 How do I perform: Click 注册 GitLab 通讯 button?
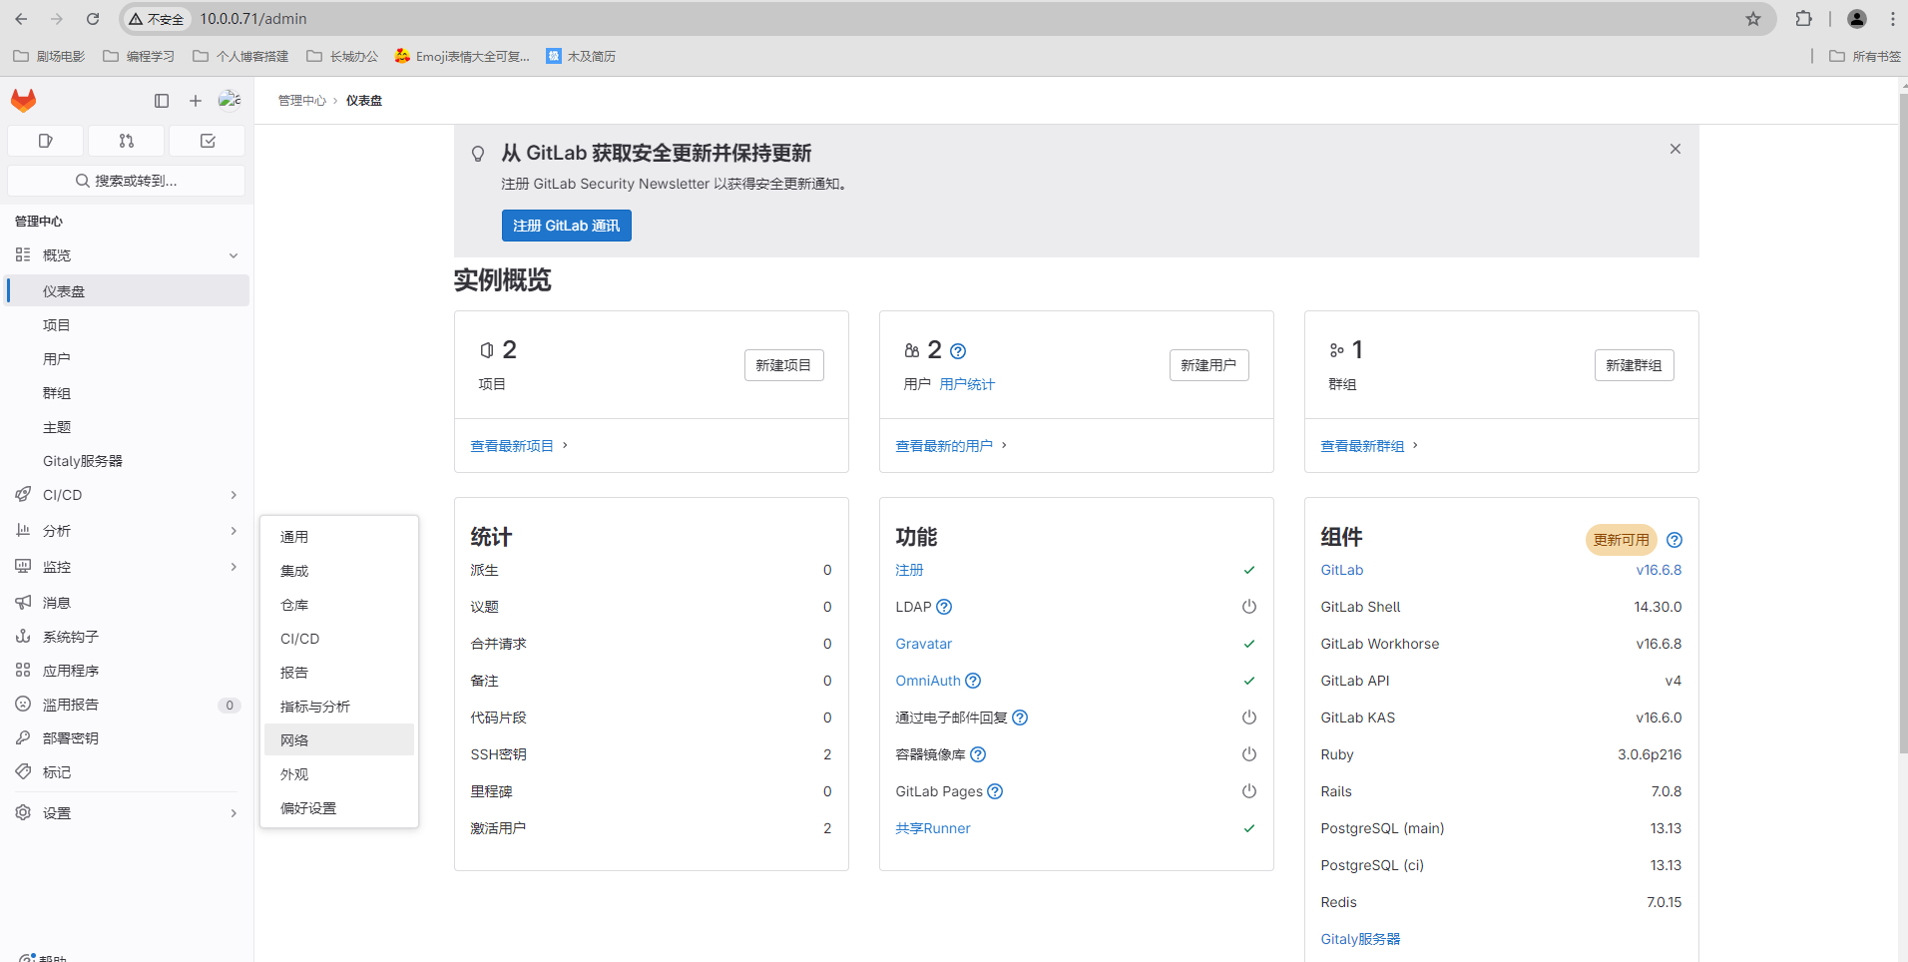566,226
